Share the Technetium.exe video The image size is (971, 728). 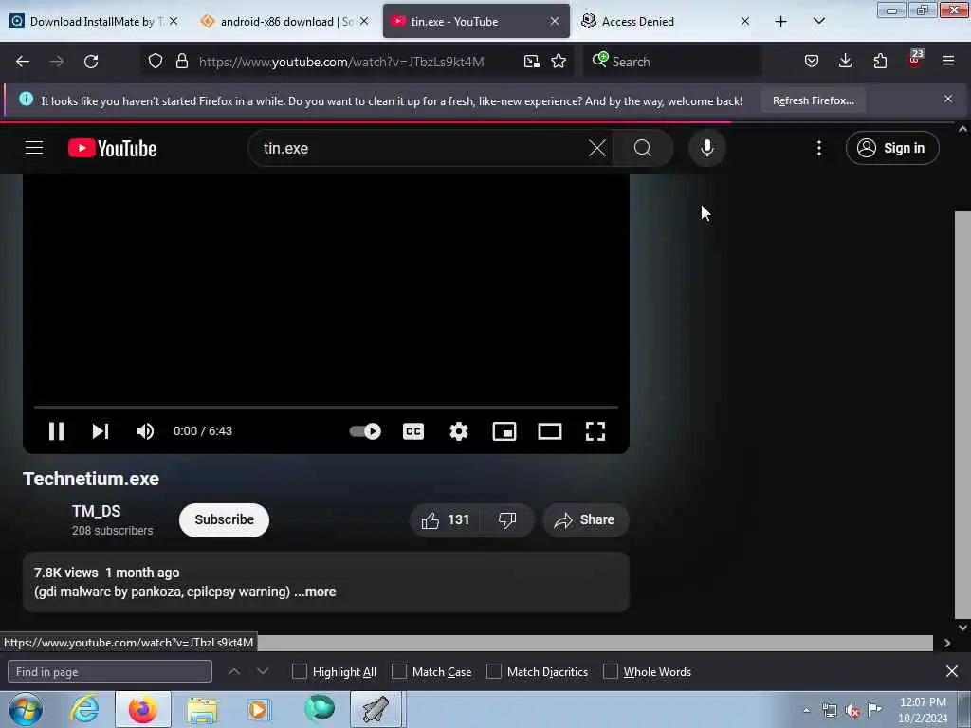[585, 520]
